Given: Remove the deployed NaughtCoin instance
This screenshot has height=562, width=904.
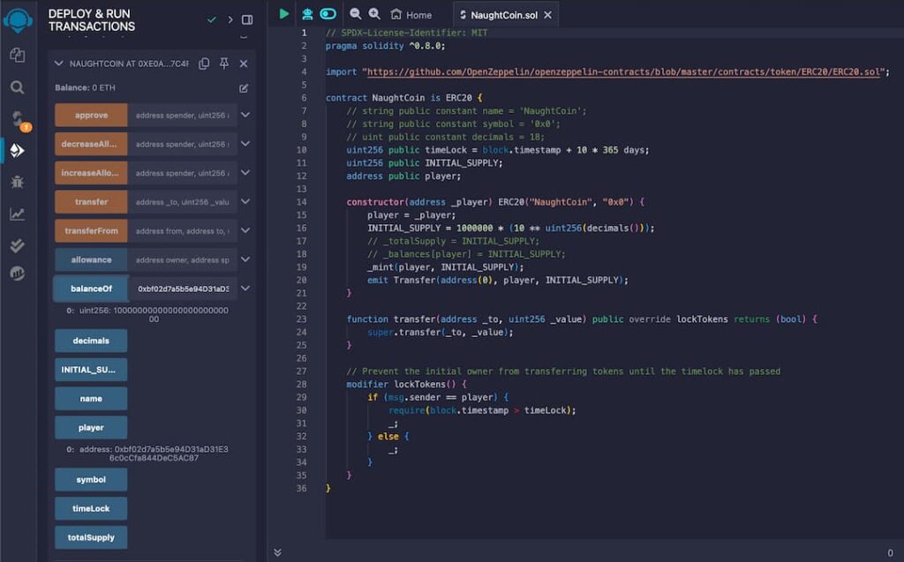Looking at the screenshot, I should 244,64.
